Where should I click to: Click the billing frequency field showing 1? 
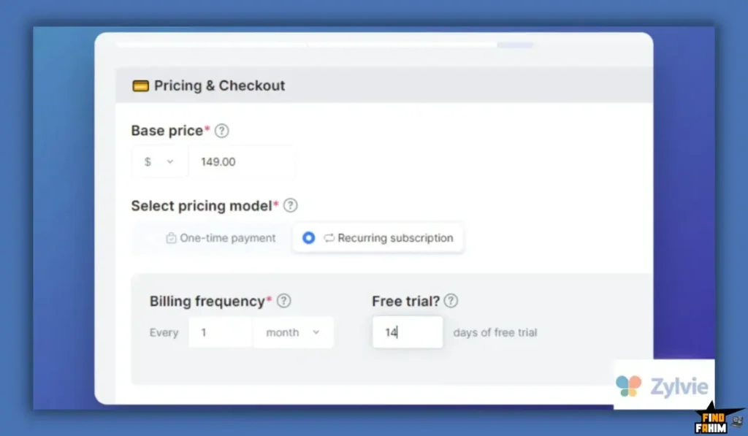click(x=219, y=332)
